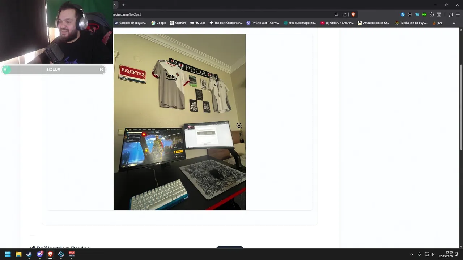
Task: Open the Brave hamburger main menu
Action: [x=458, y=14]
